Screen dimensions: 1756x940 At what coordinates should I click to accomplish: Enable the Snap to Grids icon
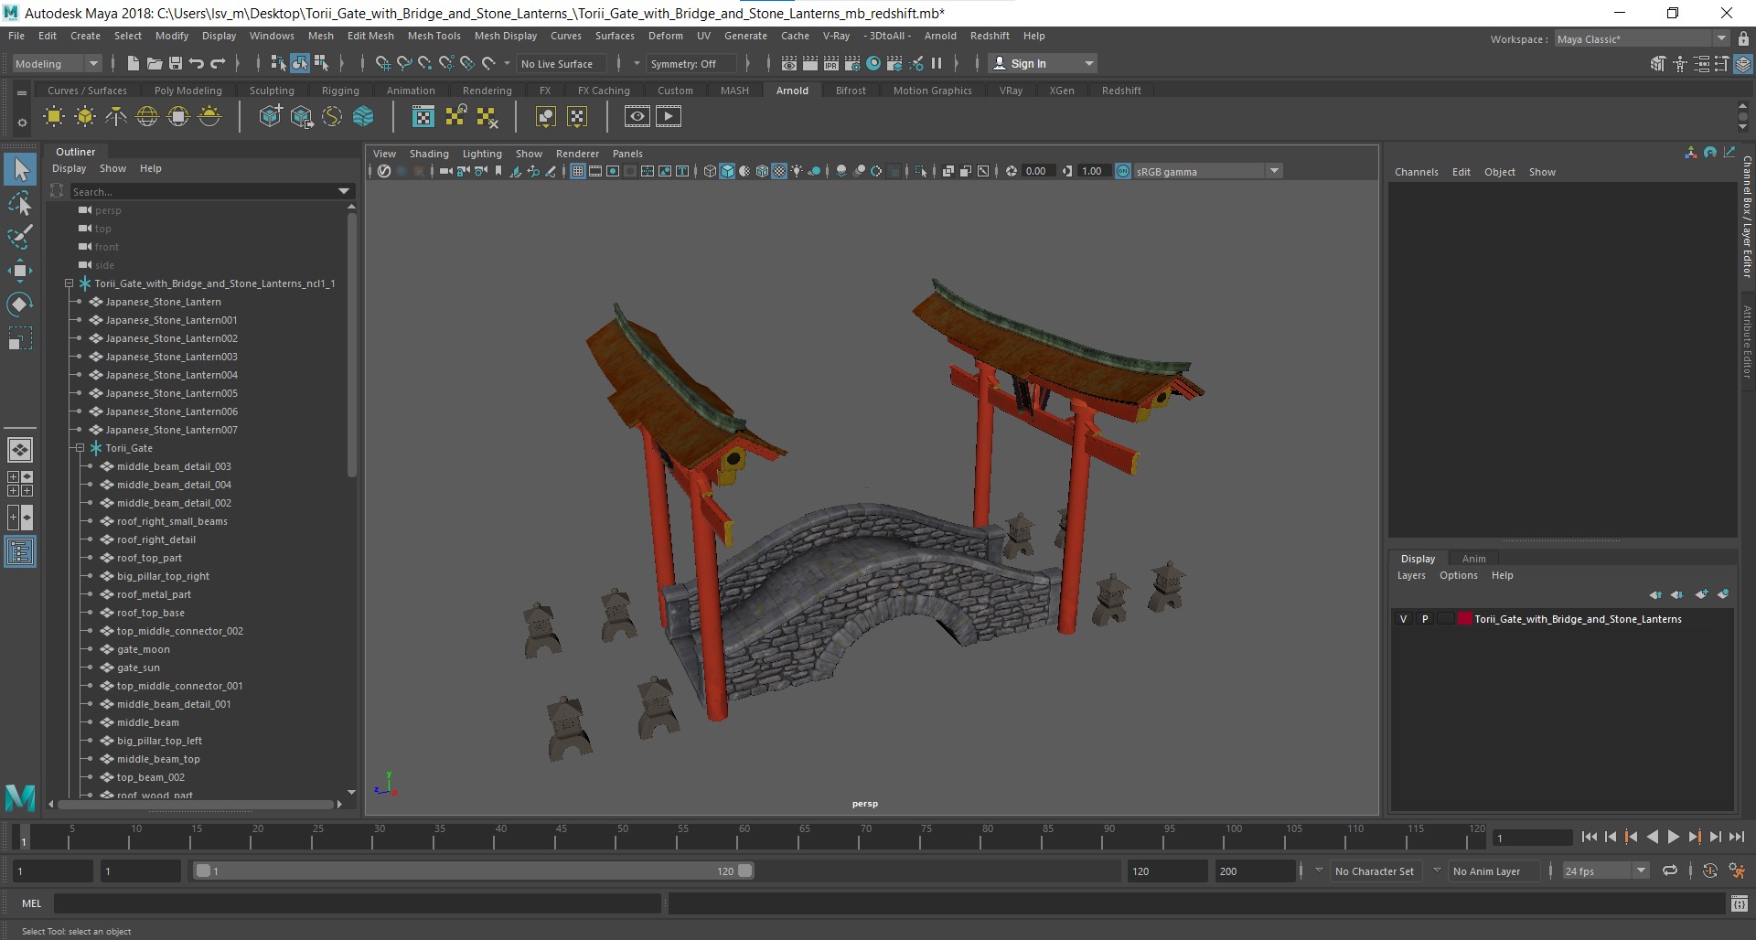[x=382, y=63]
